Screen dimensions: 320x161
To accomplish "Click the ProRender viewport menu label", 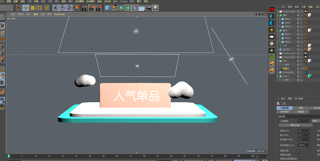I will pos(59,14).
